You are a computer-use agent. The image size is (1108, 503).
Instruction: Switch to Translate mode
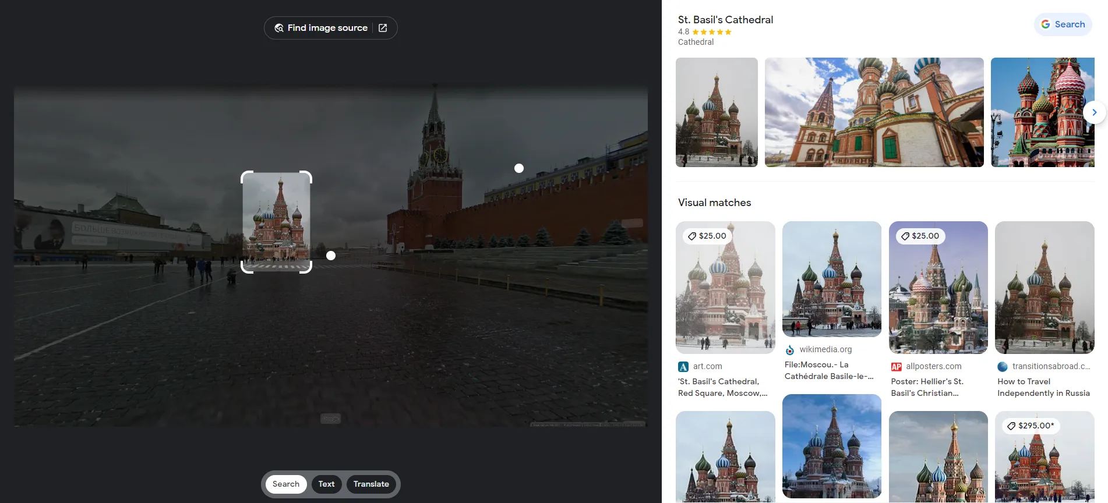[x=371, y=484]
